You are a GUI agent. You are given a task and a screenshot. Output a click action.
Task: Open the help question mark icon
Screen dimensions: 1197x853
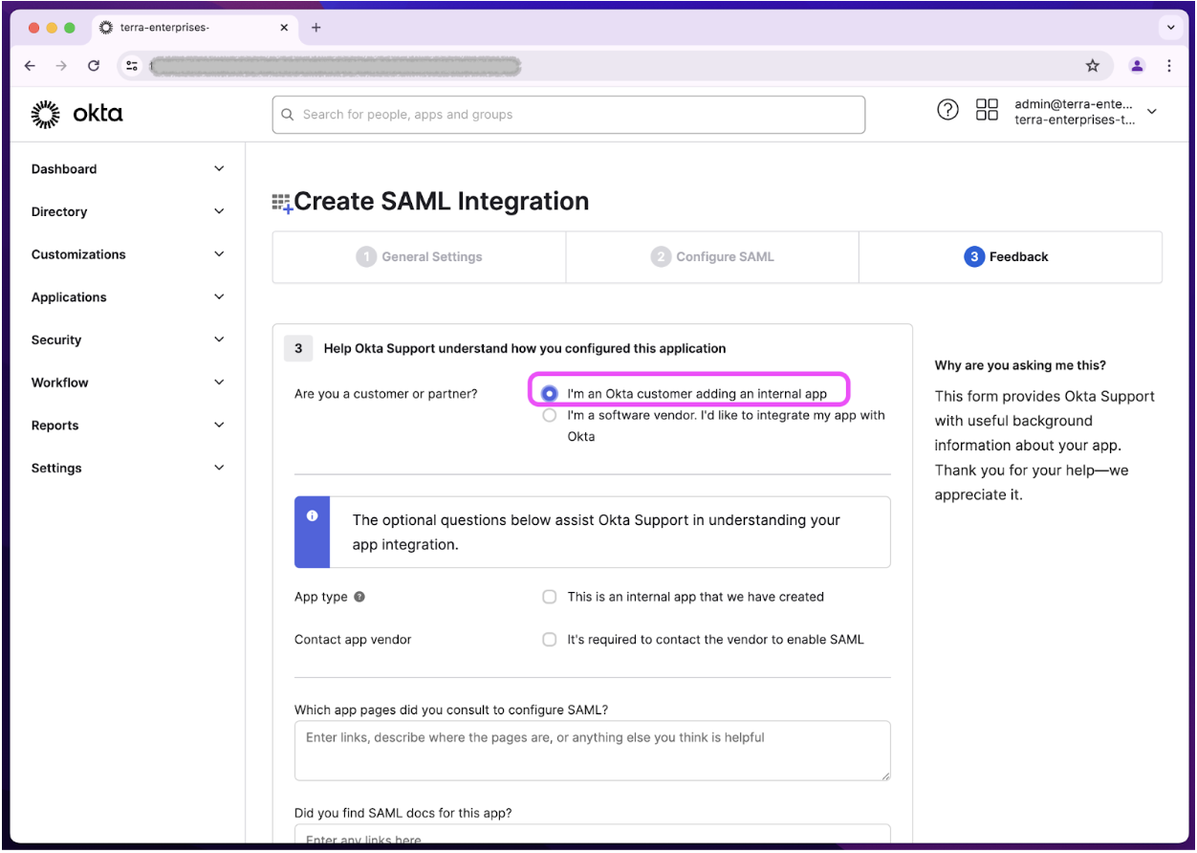(x=947, y=109)
